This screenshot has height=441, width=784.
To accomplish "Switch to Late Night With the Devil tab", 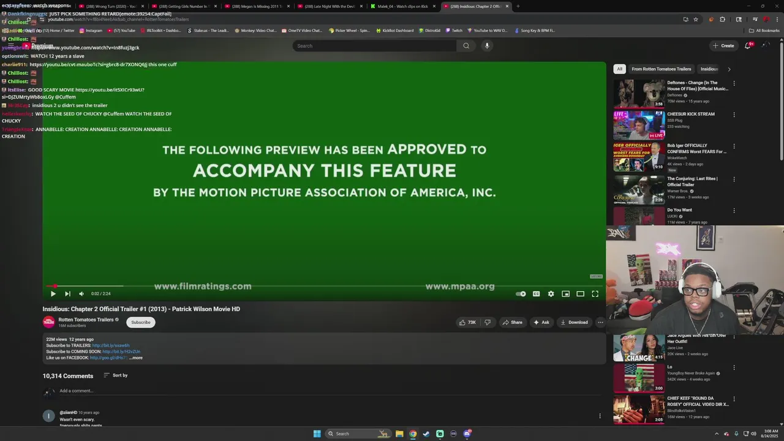I will tap(329, 6).
